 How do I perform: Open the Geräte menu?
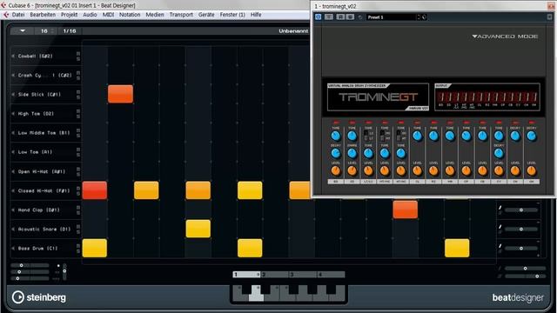[206, 15]
